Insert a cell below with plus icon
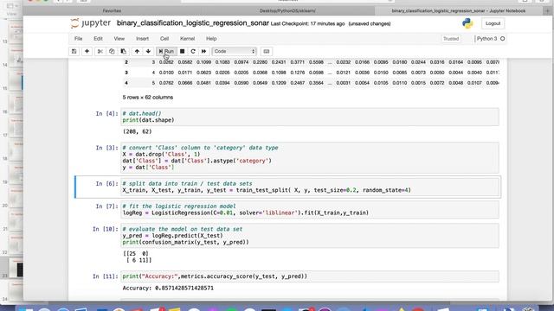The height and width of the screenshot is (311, 554). [x=87, y=51]
